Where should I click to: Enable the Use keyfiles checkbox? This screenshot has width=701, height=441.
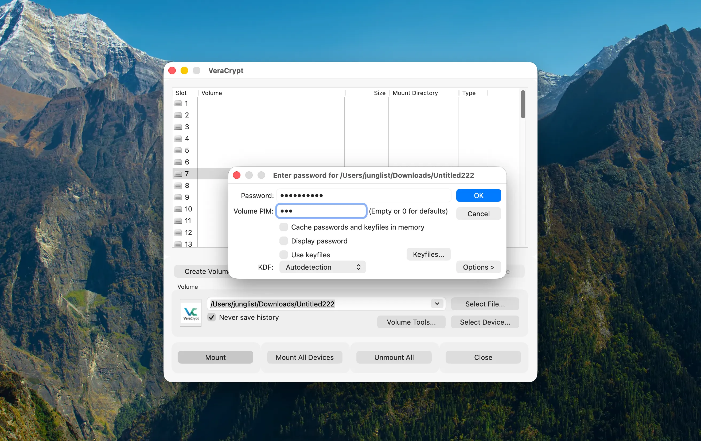click(x=283, y=255)
